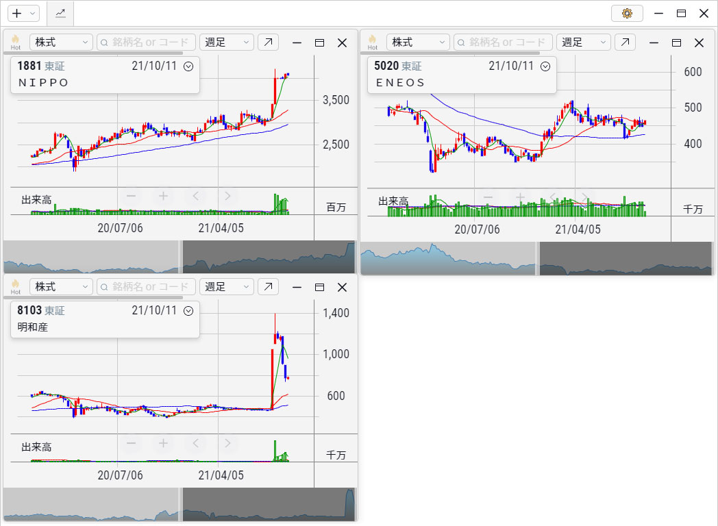Image resolution: width=718 pixels, height=526 pixels.
Task: Open 週足 timeframe dropdown in 明和産 panel
Action: point(226,286)
